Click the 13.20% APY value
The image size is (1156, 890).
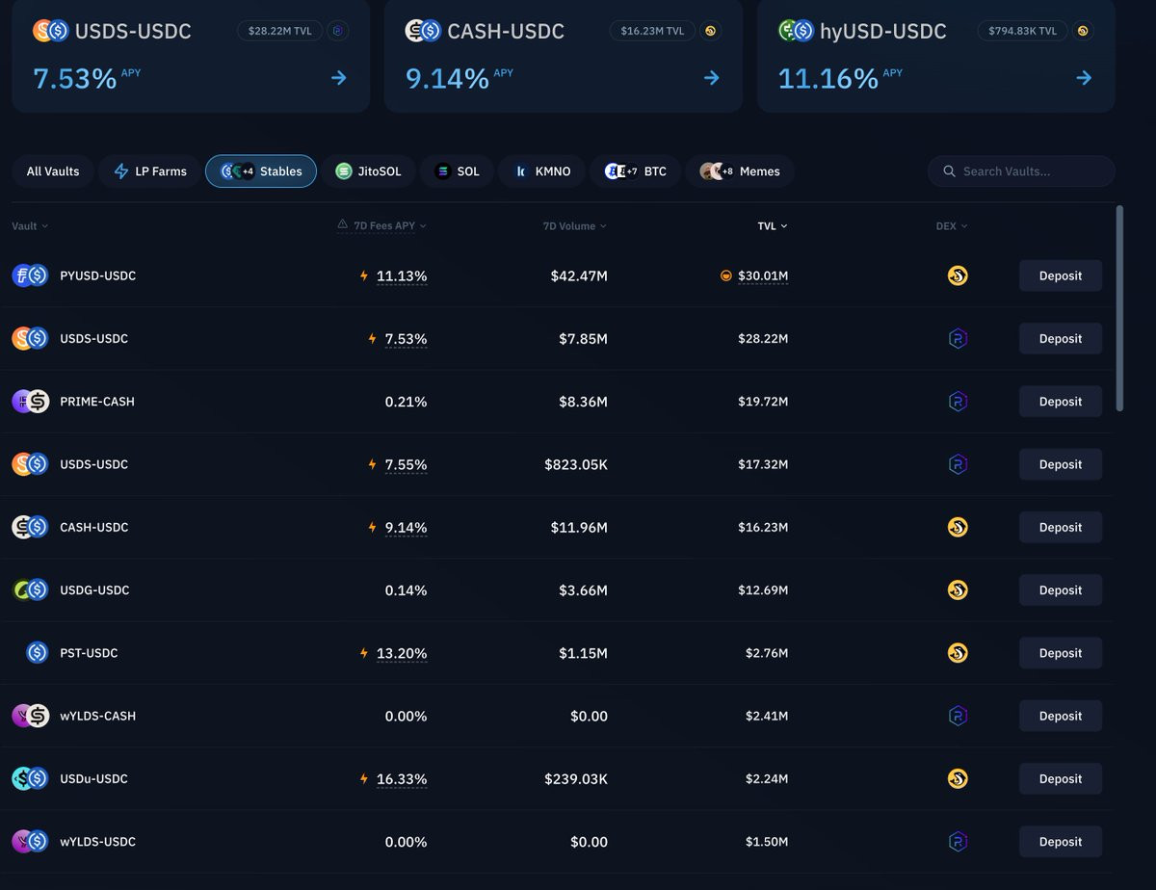tap(402, 653)
